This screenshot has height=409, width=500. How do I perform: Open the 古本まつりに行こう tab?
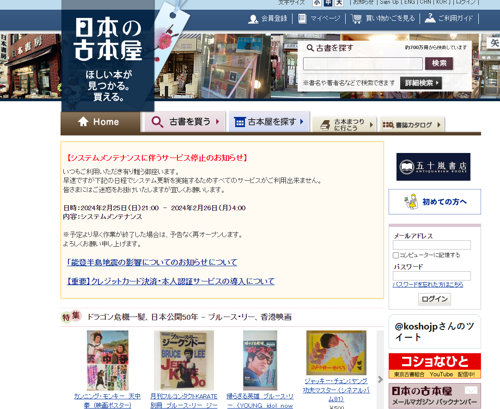tap(345, 125)
